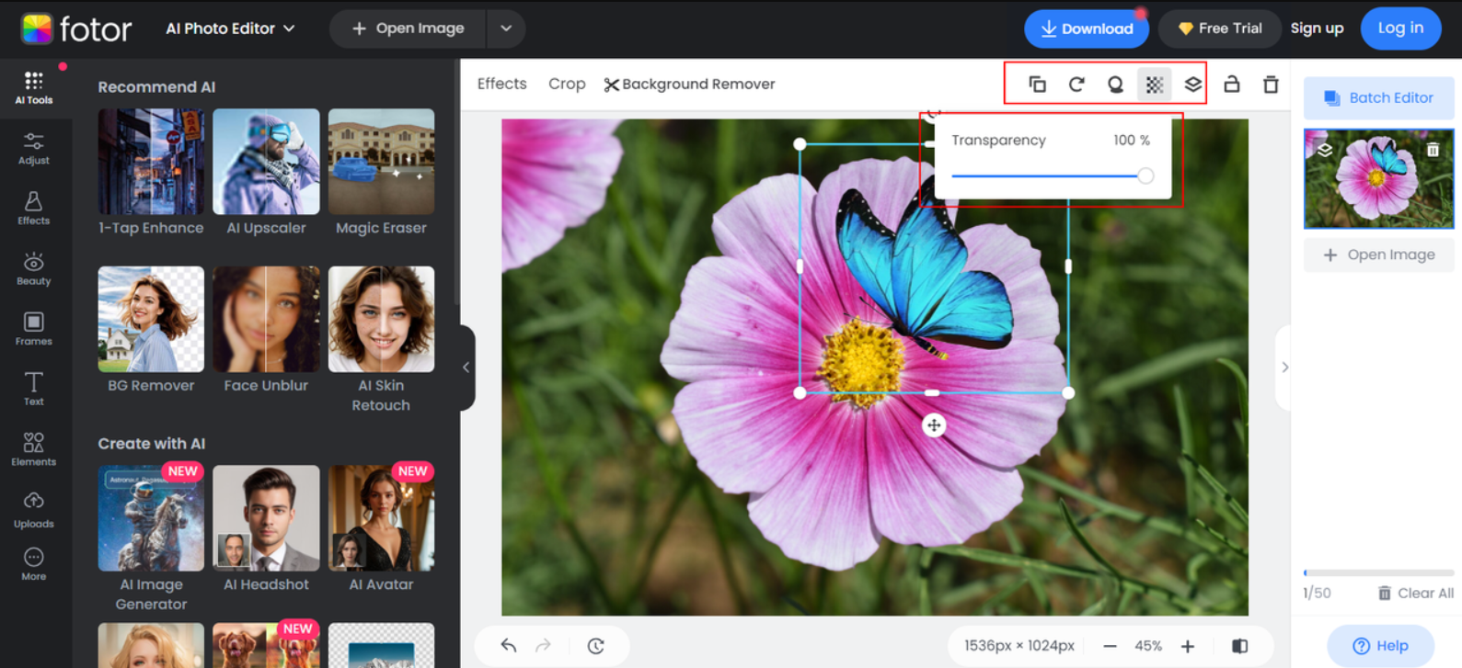This screenshot has width=1462, height=668.
Task: Open the Adjust panel
Action: coord(34,149)
